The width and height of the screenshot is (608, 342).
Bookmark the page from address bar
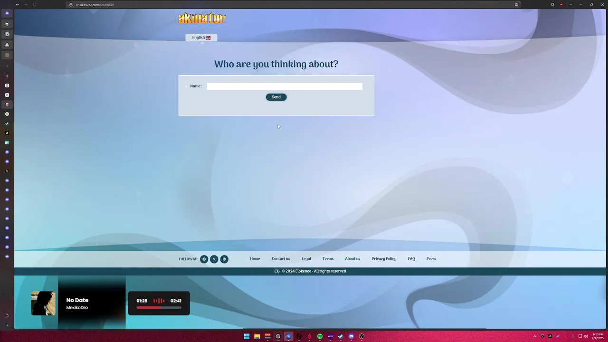516,5
